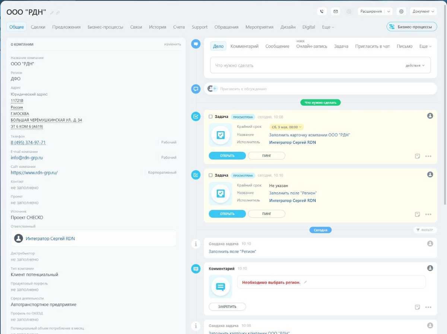Click ОТКРЫТЬ on Заполнить поле Регион task

(227, 214)
